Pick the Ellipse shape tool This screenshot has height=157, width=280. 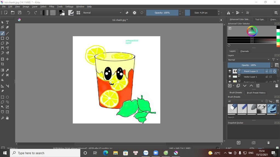7,38
